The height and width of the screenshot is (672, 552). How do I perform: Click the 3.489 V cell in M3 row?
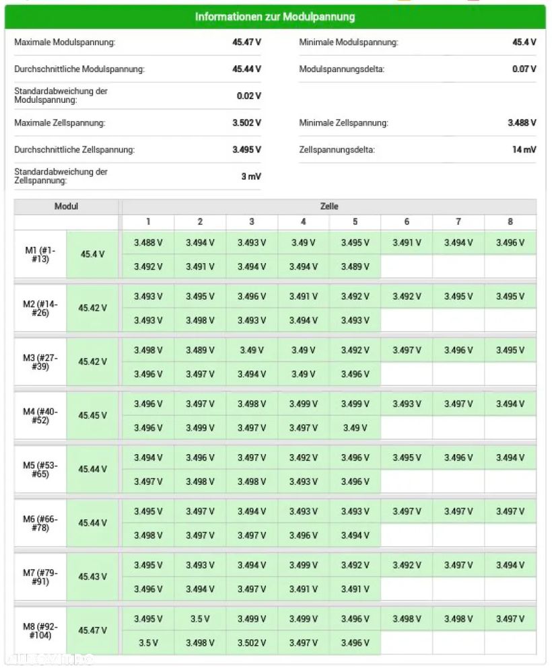point(200,350)
